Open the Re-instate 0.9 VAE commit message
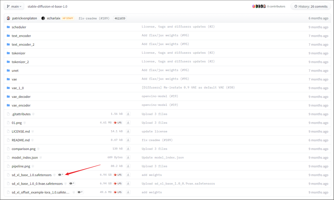The height and width of the screenshot is (200, 334). tap(188, 88)
